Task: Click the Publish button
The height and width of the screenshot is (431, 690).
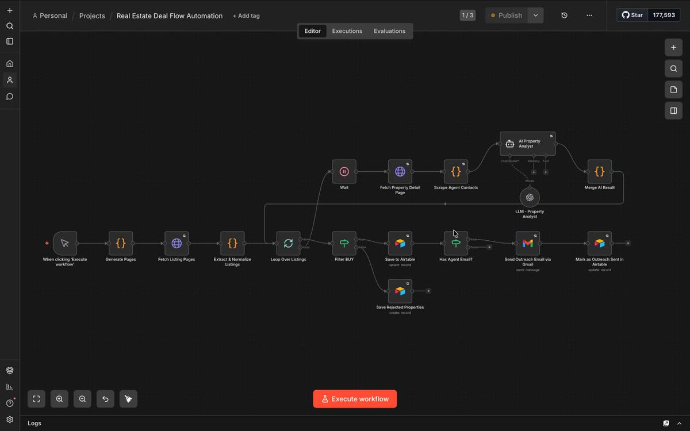Action: click(x=507, y=16)
